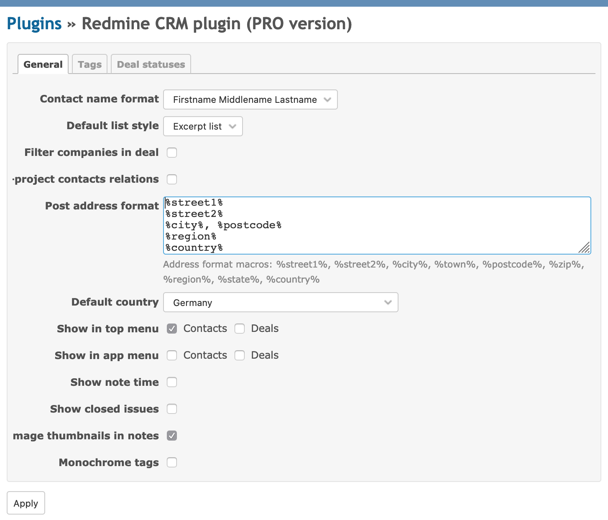Click the Default country label
Image resolution: width=608 pixels, height=520 pixels.
tap(115, 302)
